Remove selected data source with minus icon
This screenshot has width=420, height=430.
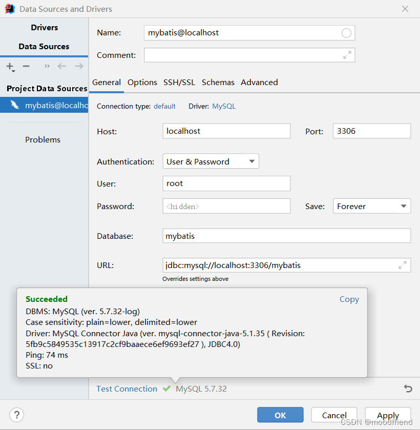click(x=26, y=66)
